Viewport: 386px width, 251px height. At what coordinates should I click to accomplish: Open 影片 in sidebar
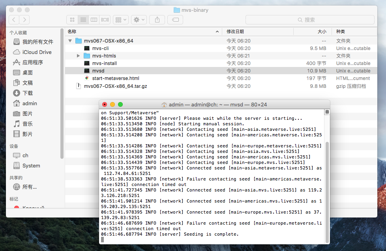click(23, 134)
